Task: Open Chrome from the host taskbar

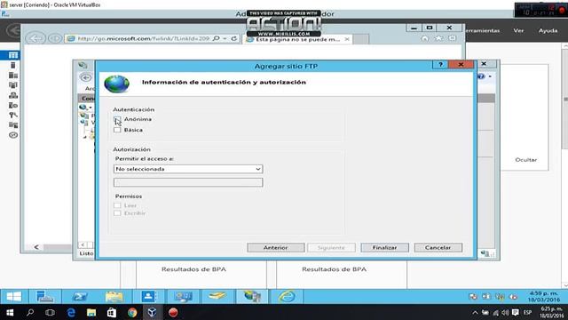Action: 132,312
